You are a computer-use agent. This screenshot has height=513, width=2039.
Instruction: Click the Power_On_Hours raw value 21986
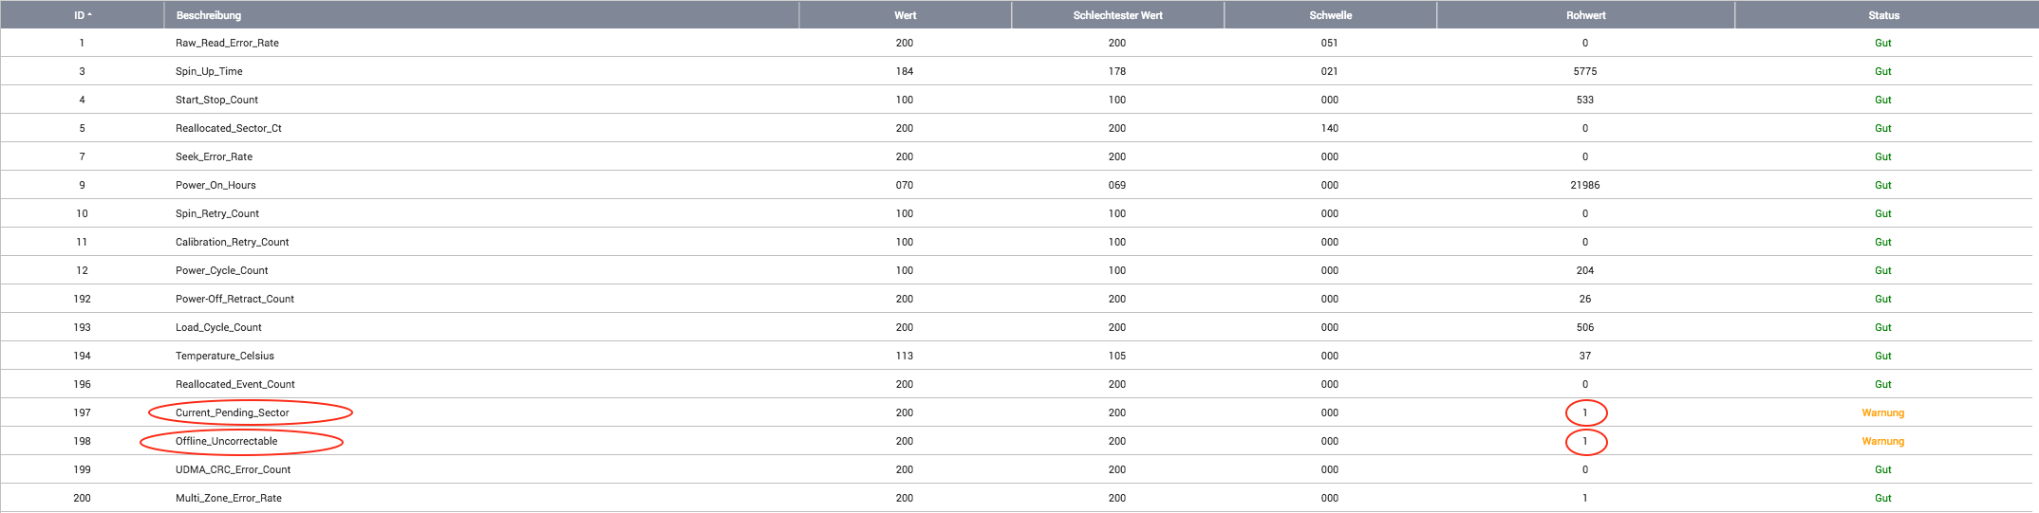coord(1584,185)
